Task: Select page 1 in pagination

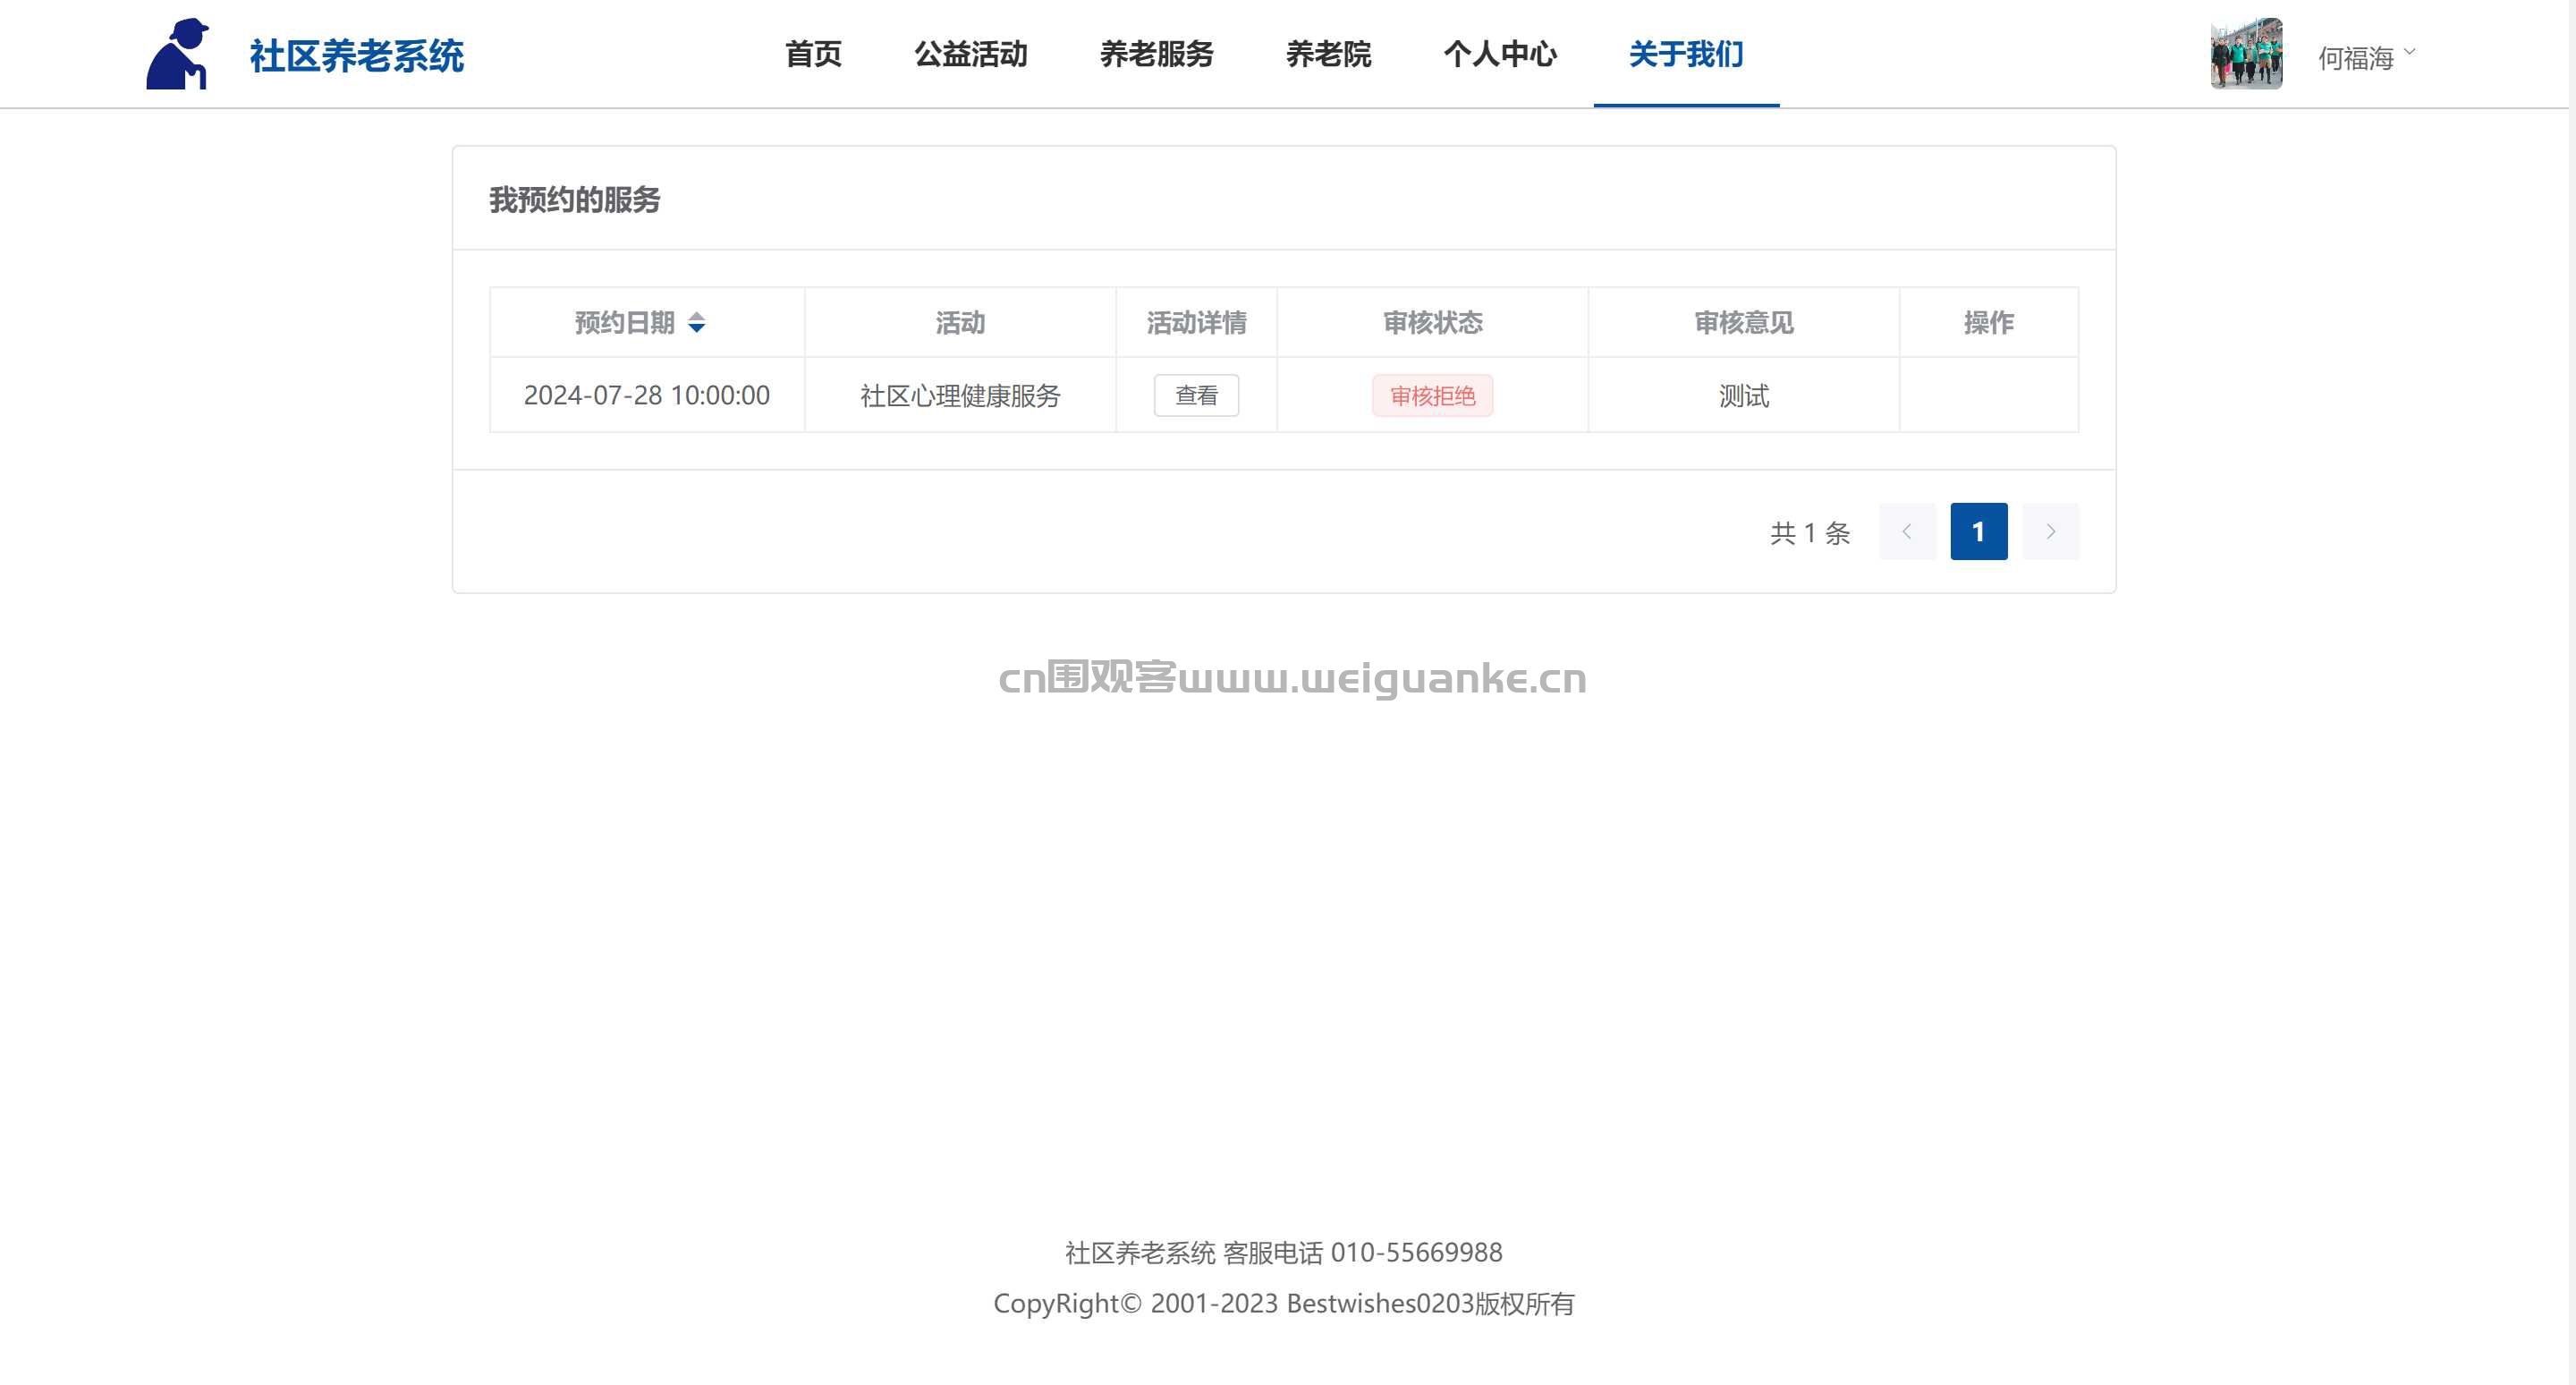Action: point(1978,532)
